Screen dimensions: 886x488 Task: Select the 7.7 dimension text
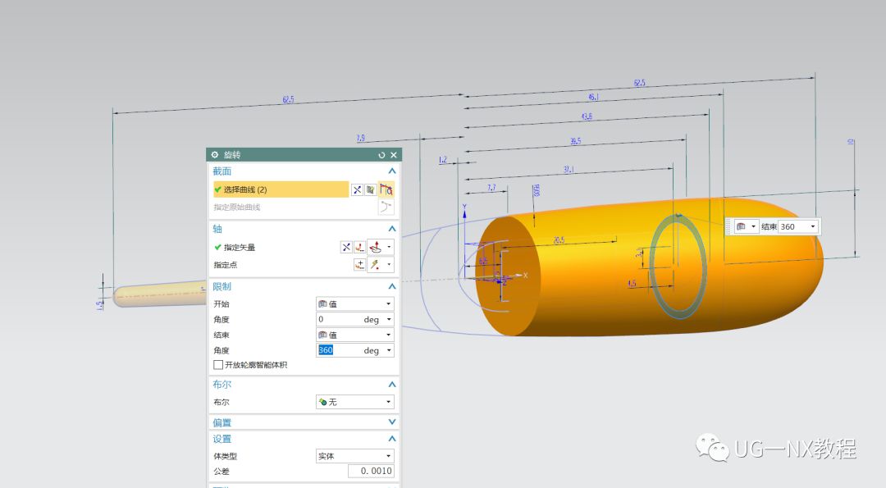pyautogui.click(x=491, y=188)
